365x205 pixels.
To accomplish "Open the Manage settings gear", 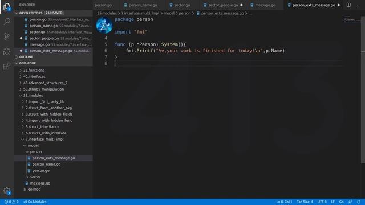I will pos(7,191).
